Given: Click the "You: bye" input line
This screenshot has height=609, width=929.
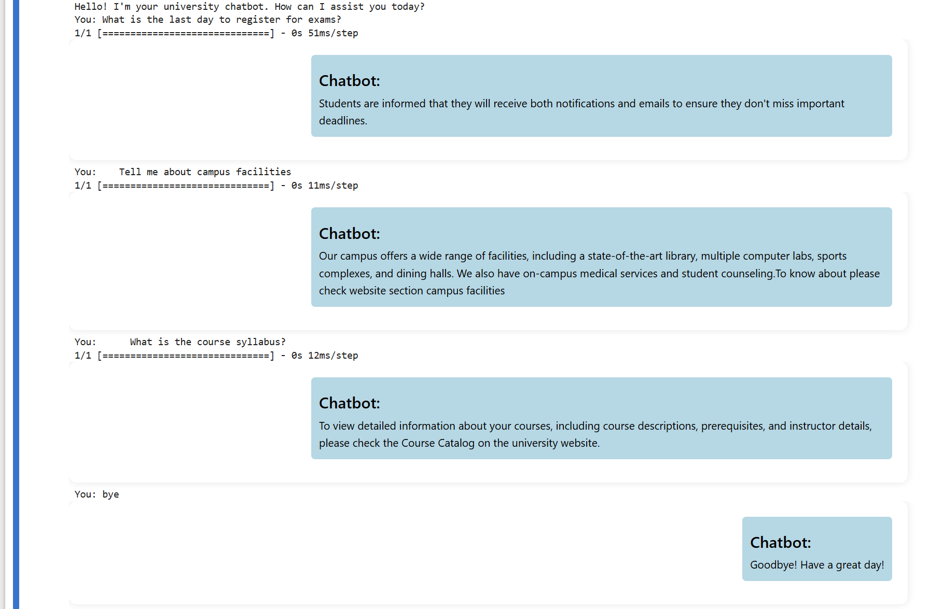Looking at the screenshot, I should click(97, 494).
